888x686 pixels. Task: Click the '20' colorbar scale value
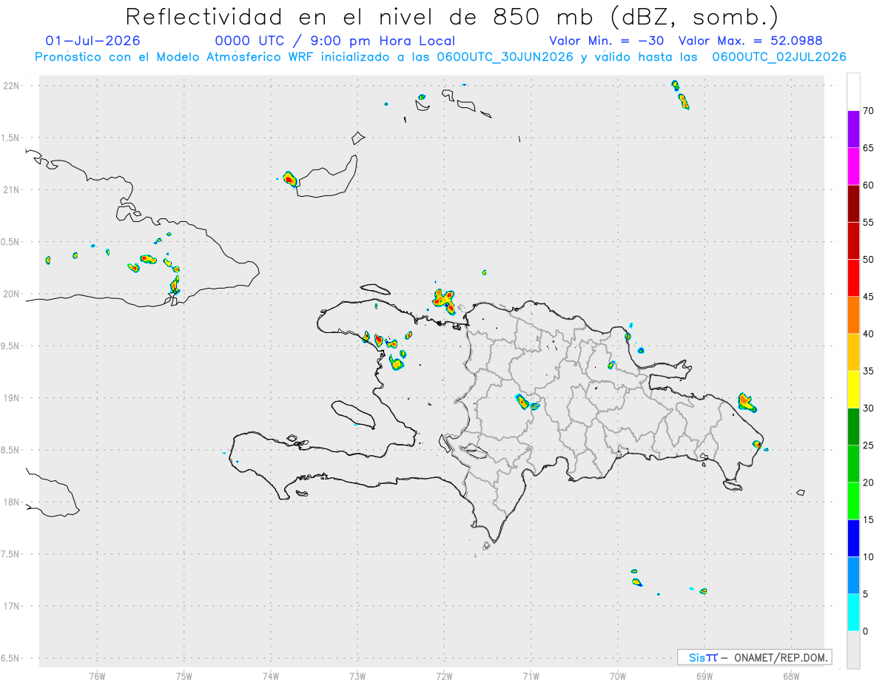coord(868,482)
